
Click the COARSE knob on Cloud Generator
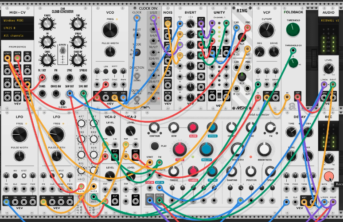point(47,24)
